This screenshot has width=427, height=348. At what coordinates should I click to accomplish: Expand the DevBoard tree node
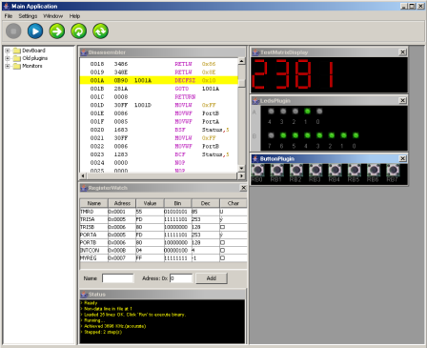point(8,51)
